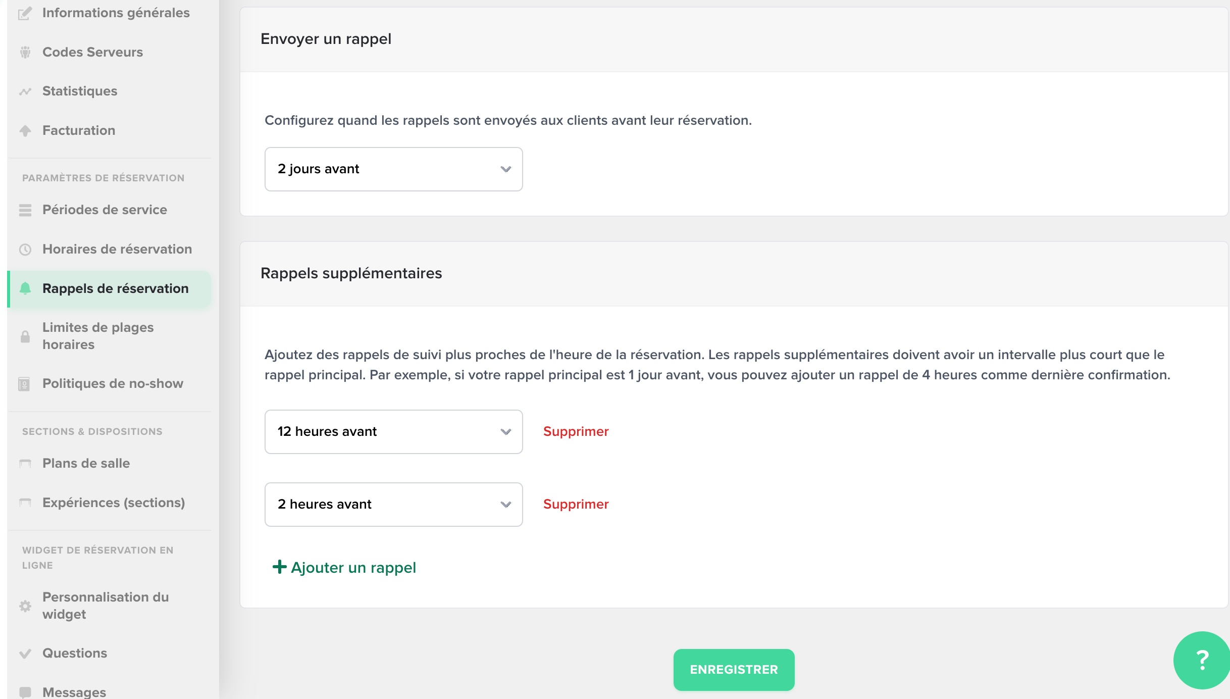Click the table icon for Plans de salle

pyautogui.click(x=25, y=463)
